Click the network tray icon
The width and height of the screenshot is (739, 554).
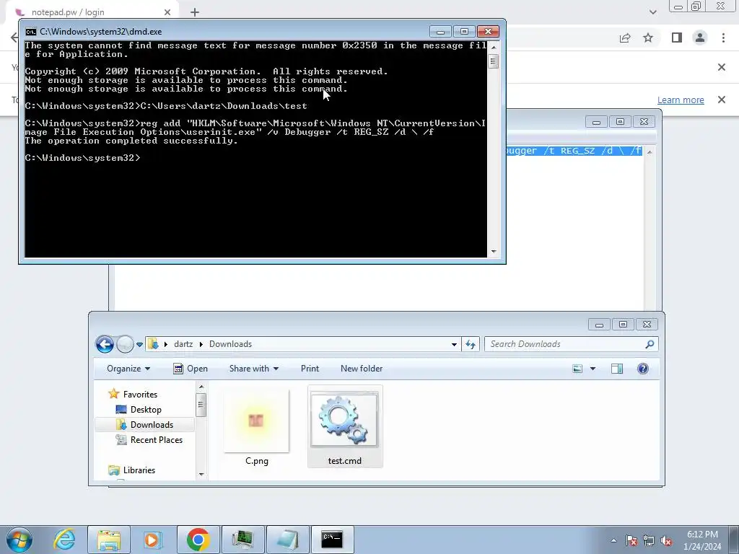(x=649, y=540)
